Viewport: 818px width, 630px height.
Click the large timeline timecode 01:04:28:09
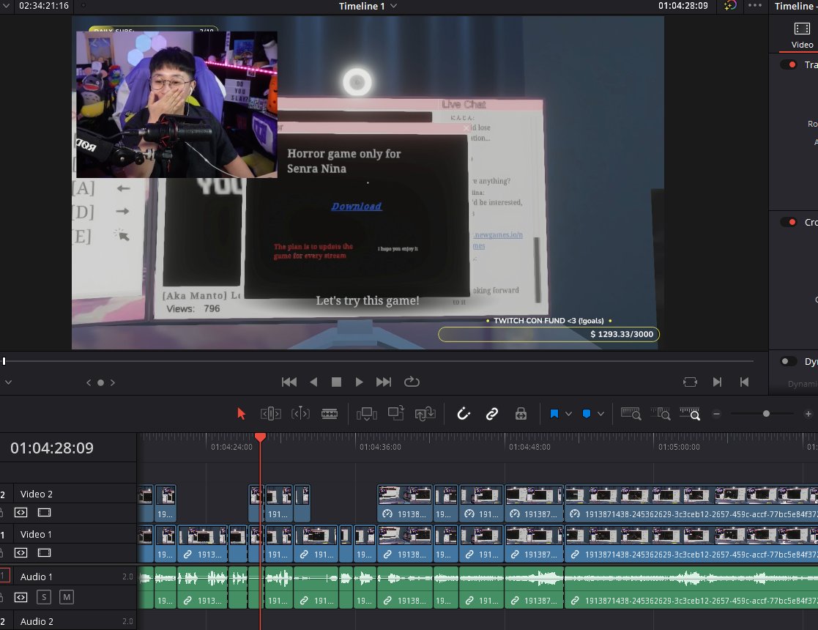(x=52, y=448)
